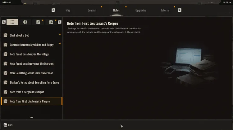The image size is (233, 130).
Task: Click the A previous-filter key icon
Action: [x=4, y=22]
